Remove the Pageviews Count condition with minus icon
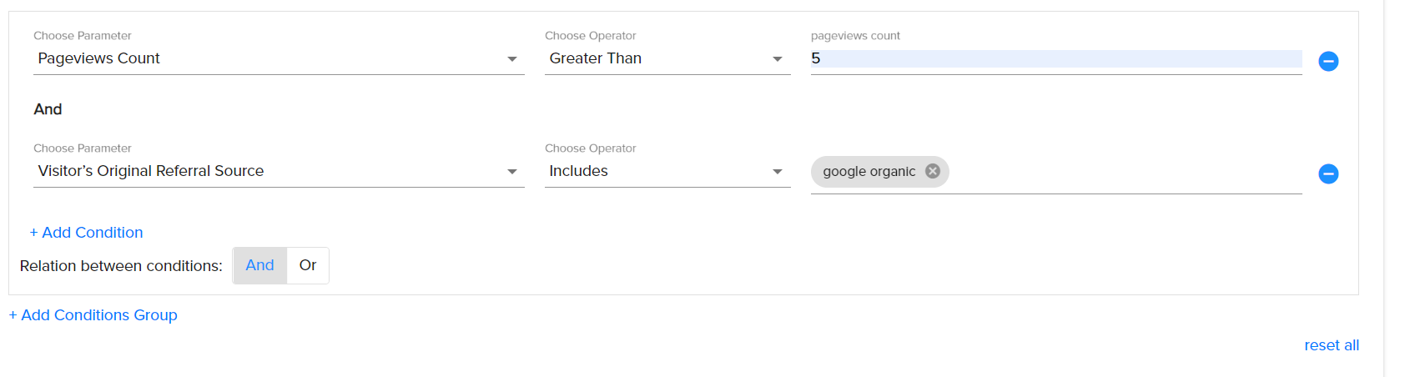This screenshot has height=377, width=1405. pyautogui.click(x=1328, y=61)
